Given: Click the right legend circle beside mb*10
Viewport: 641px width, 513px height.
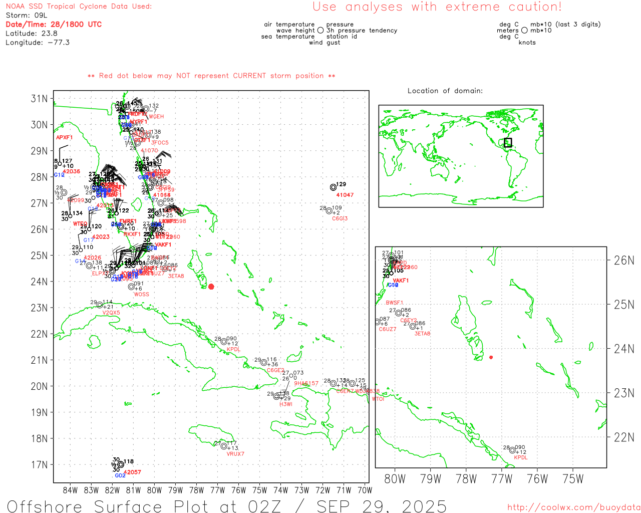Looking at the screenshot, I should coord(524,31).
